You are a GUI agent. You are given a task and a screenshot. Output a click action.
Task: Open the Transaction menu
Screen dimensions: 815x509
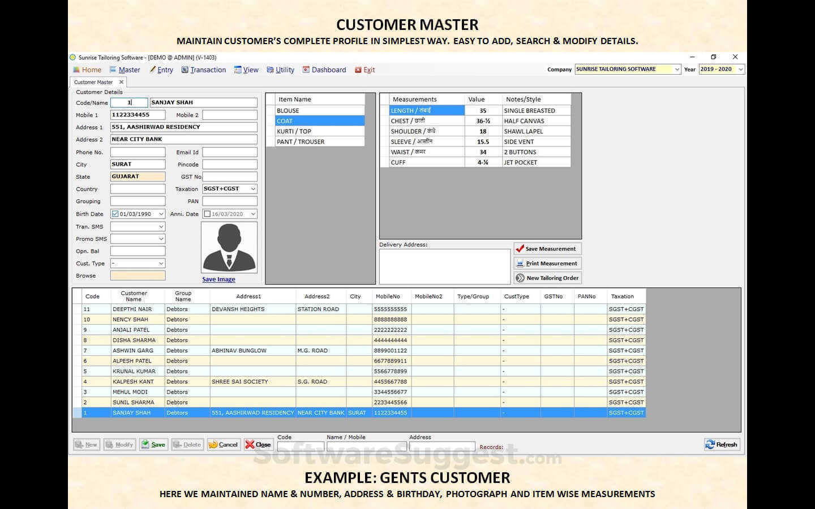[204, 70]
